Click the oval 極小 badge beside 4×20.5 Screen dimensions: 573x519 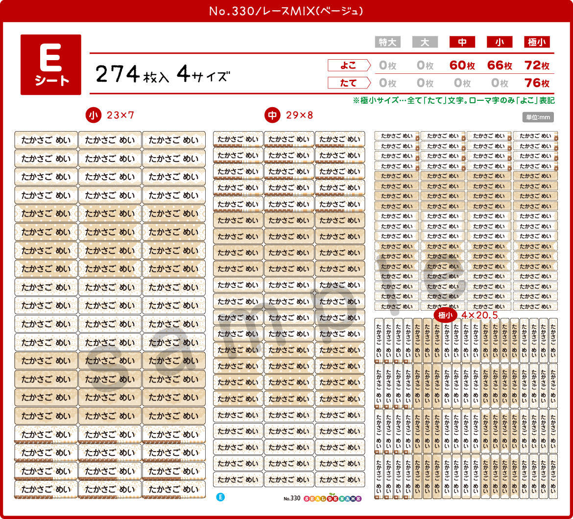coord(445,315)
